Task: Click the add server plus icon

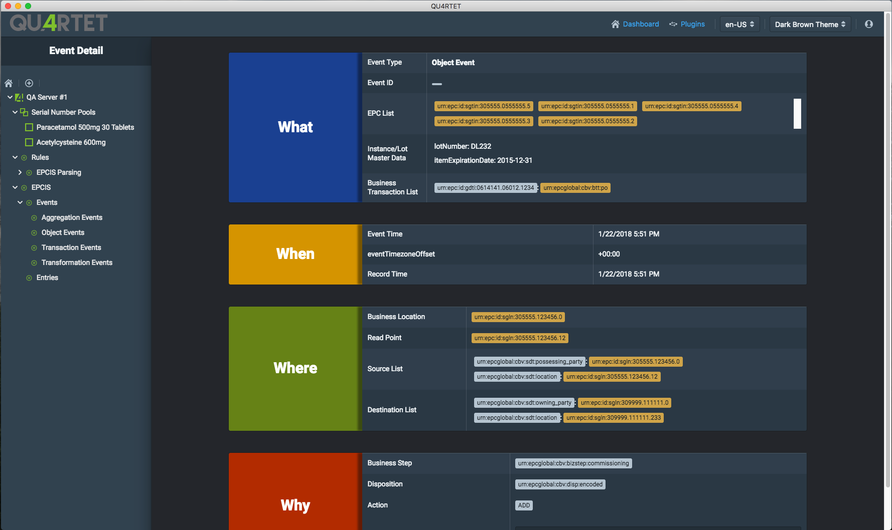Action: point(29,83)
